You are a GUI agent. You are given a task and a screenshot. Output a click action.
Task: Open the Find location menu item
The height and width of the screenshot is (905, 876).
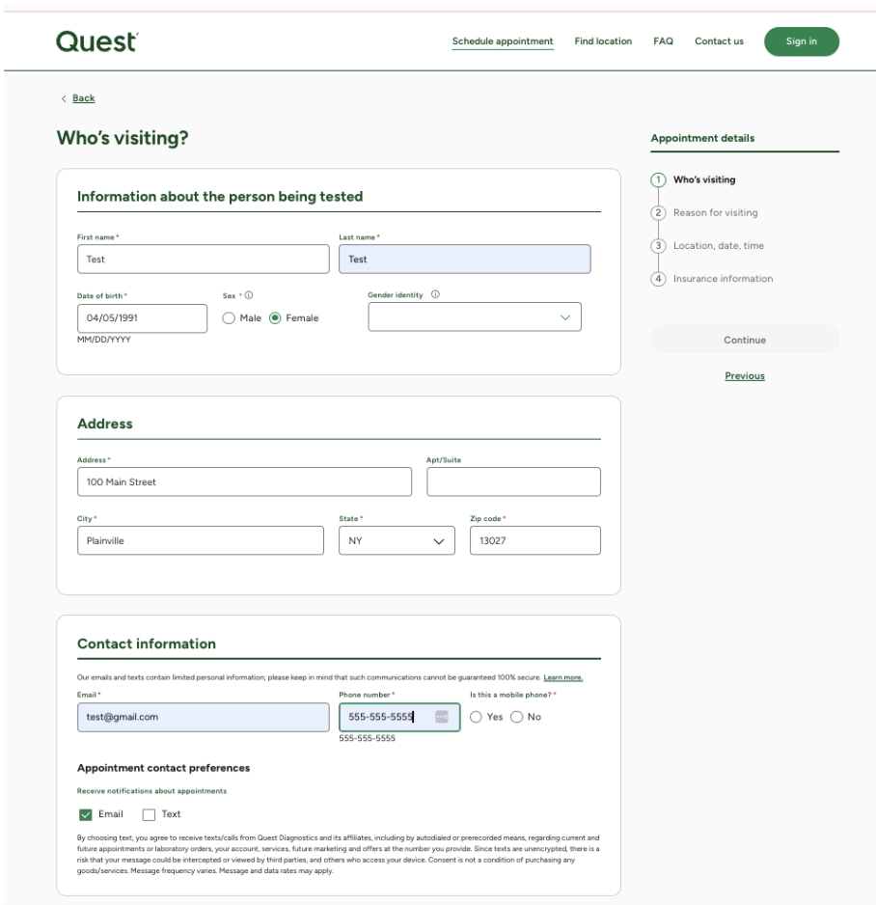603,41
